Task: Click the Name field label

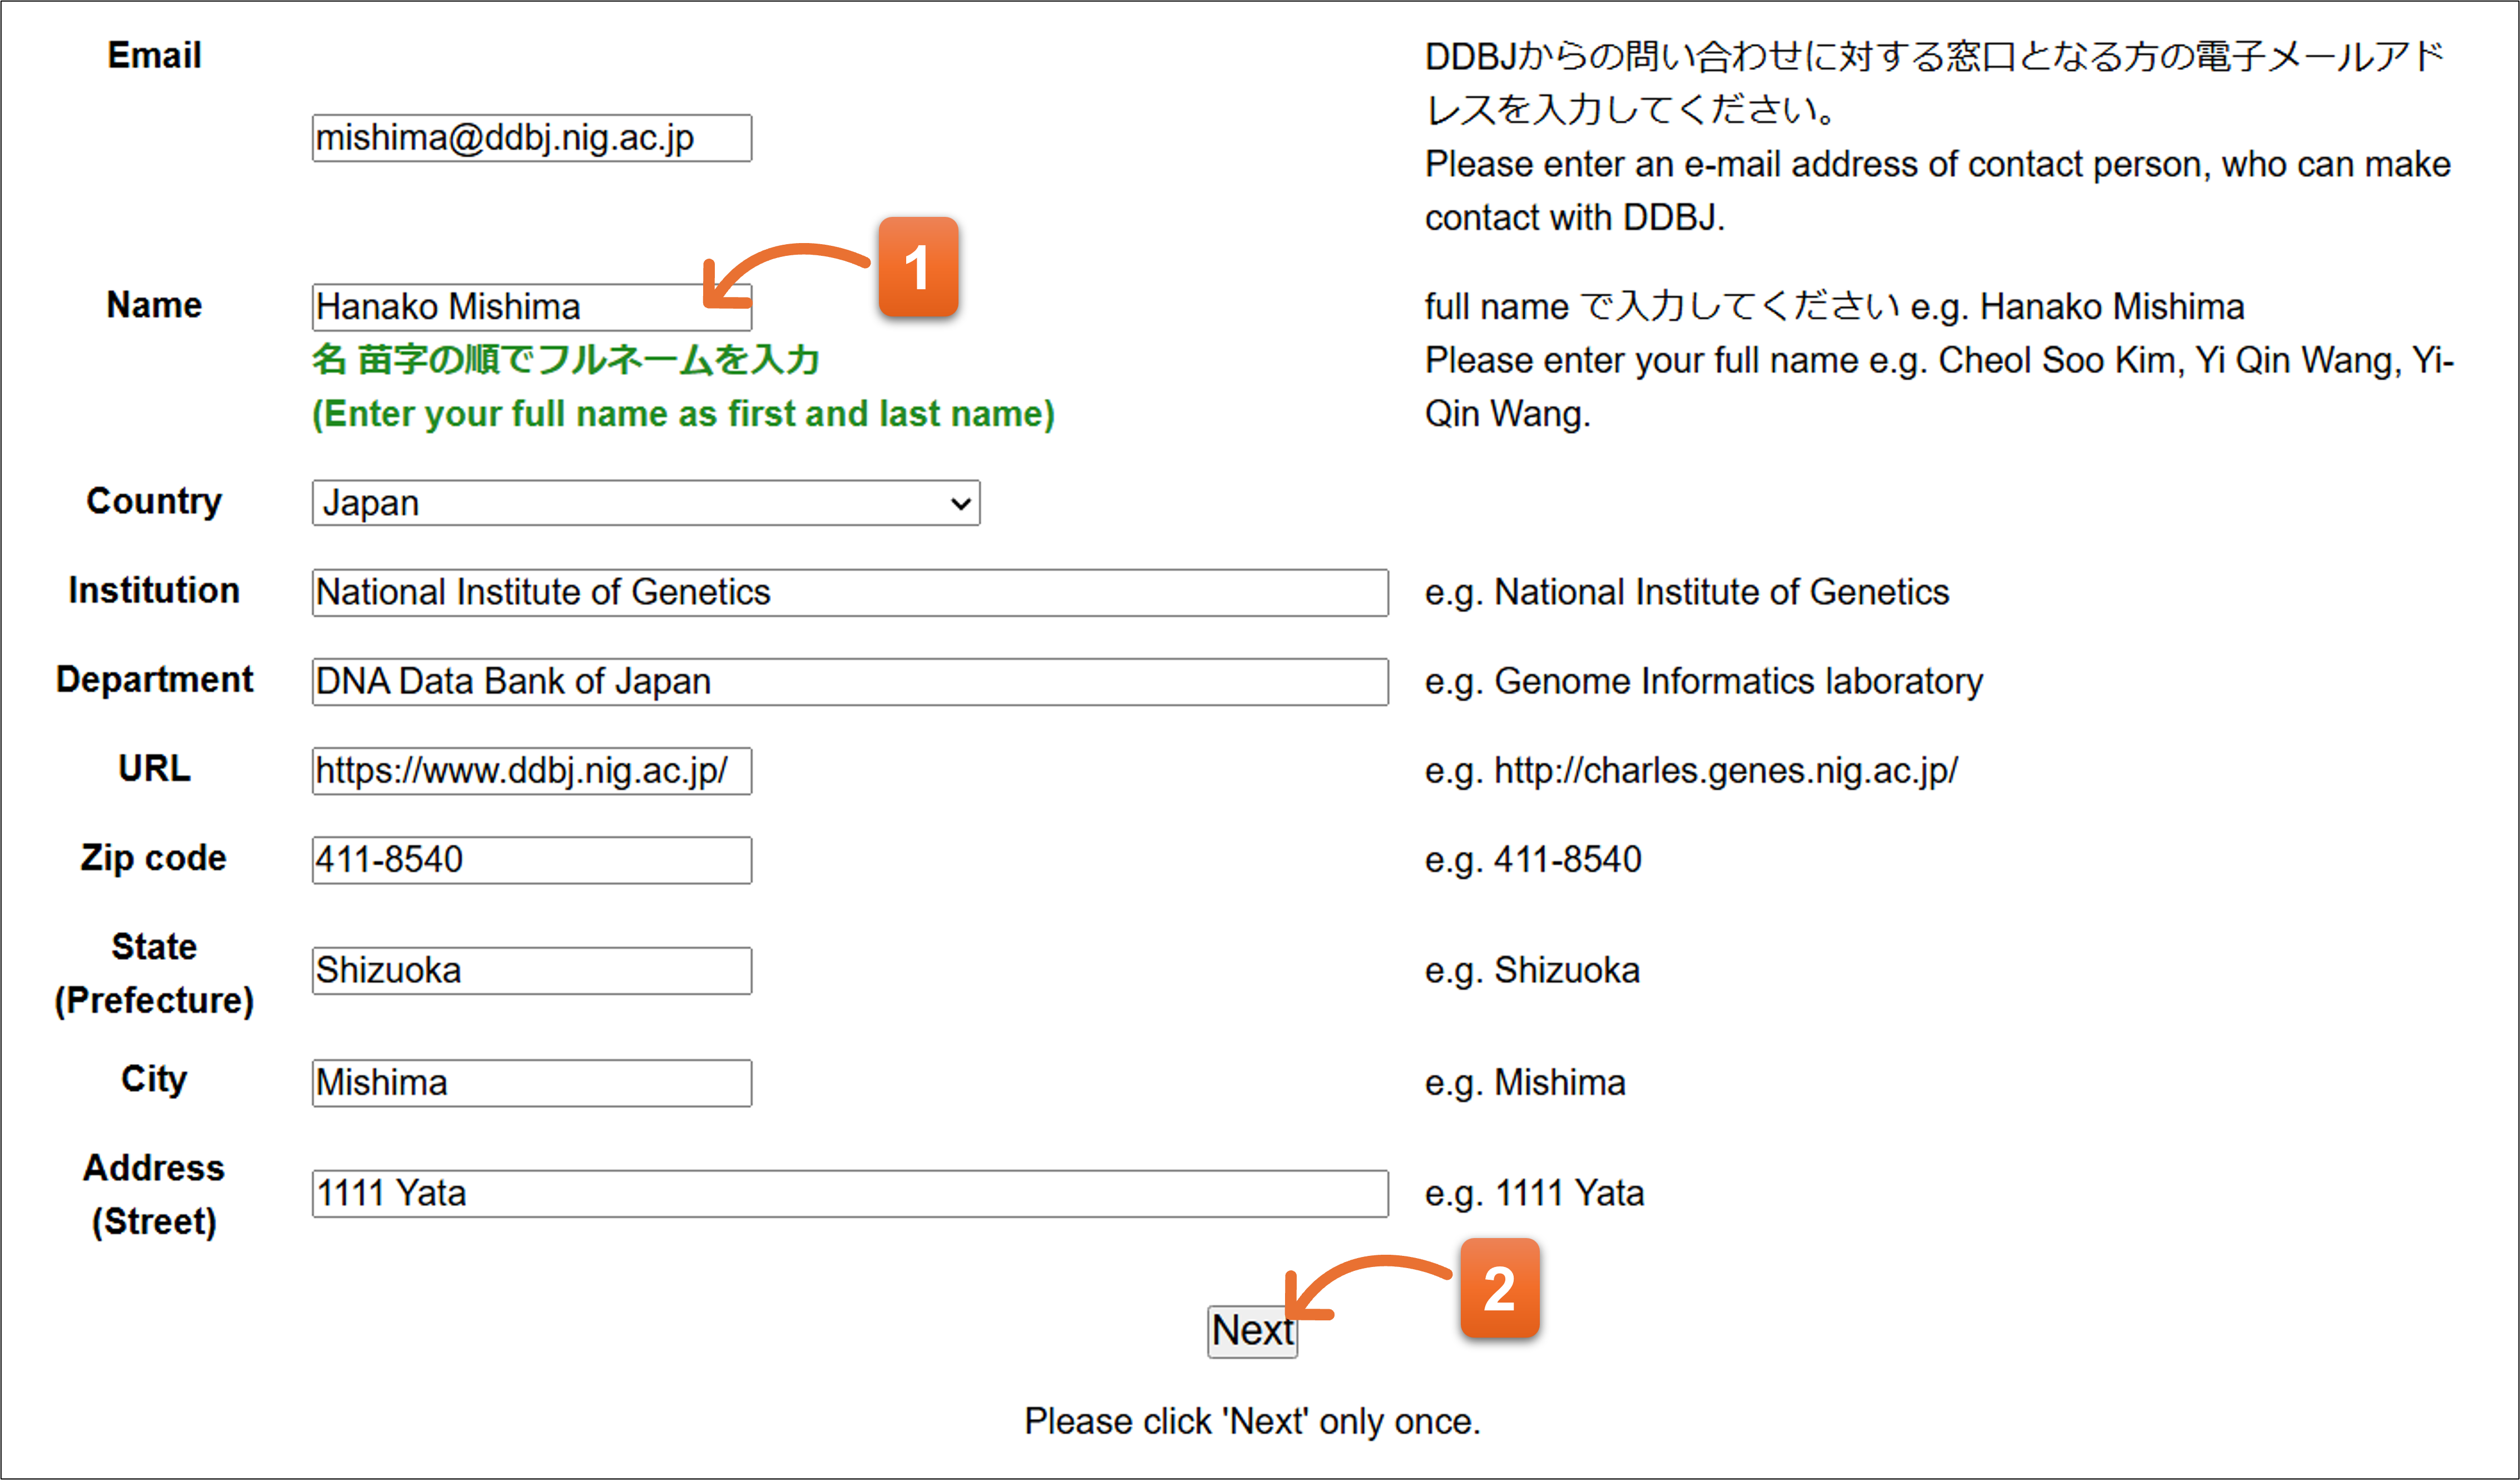Action: pyautogui.click(x=154, y=305)
